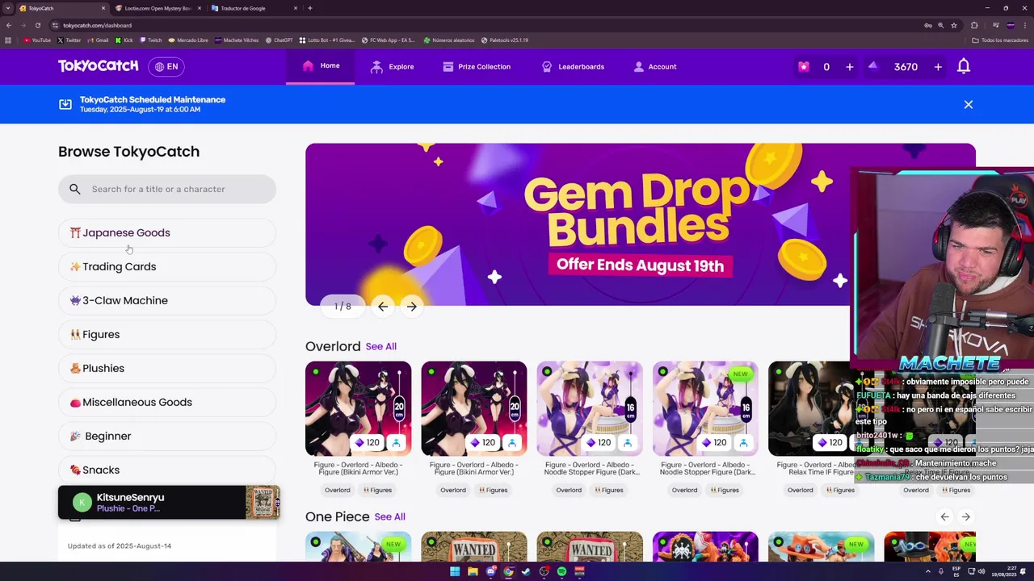Open the Windows Start menu
1034x581 pixels.
(455, 571)
